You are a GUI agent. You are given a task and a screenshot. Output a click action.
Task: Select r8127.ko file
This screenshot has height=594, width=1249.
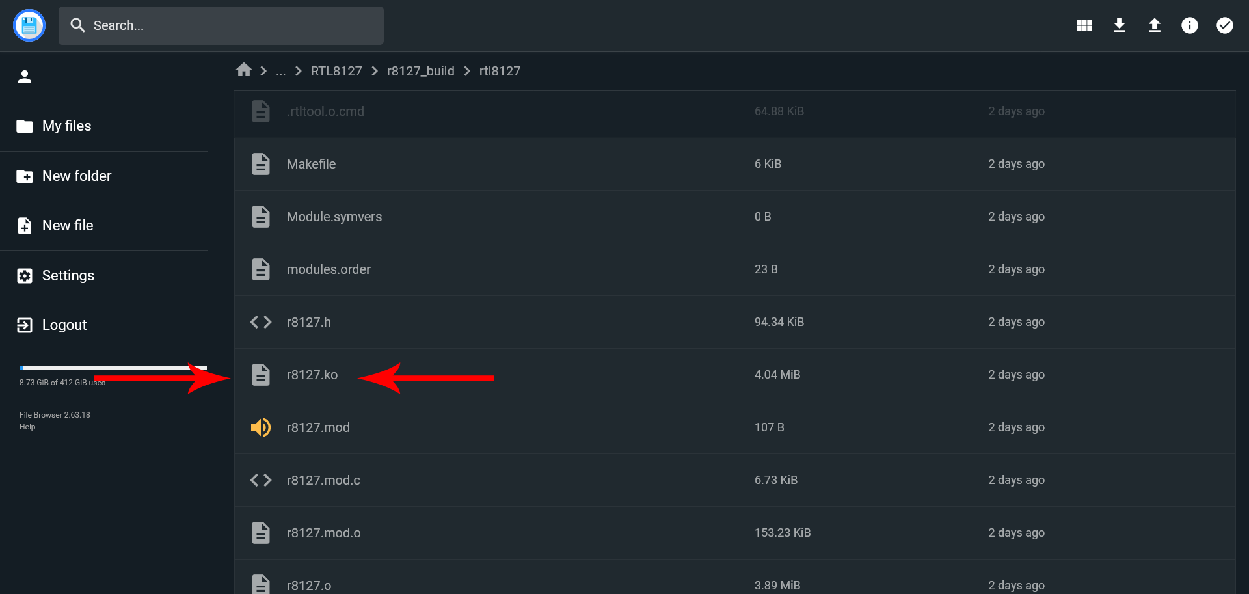(735, 375)
